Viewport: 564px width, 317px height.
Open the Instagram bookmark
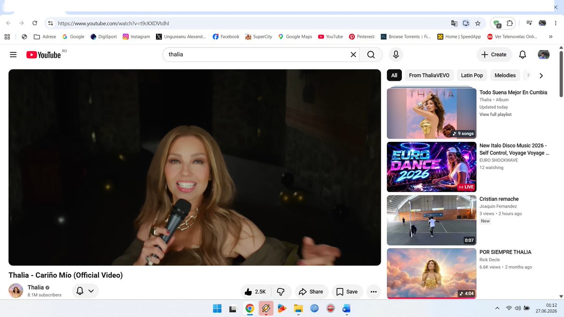(136, 37)
